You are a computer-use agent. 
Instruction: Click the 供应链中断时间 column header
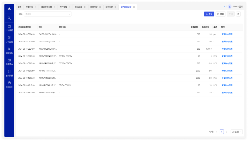pyautogui.click(x=24, y=27)
